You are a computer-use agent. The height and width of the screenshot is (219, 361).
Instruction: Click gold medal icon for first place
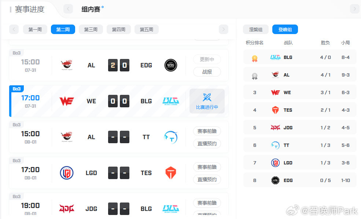[254, 59]
